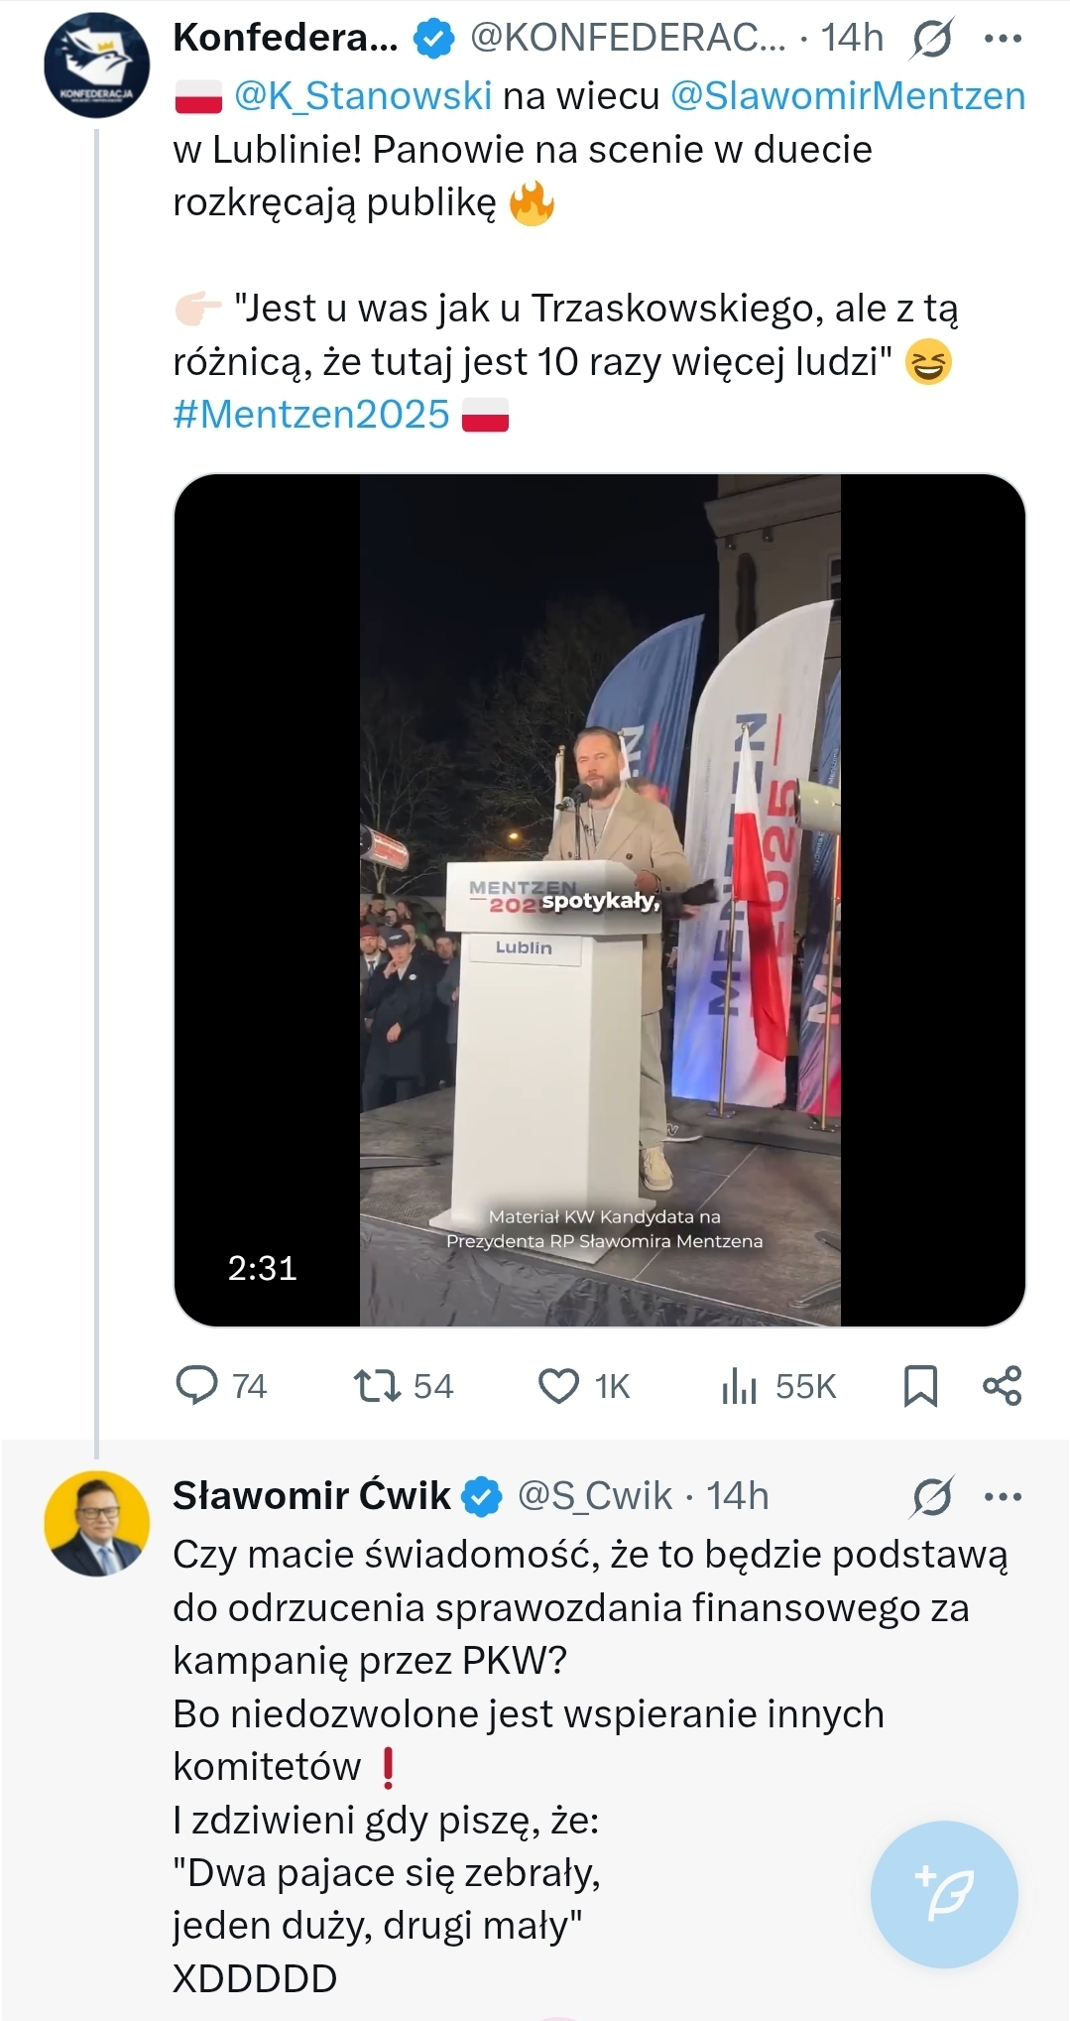Tap the 2:31 video duration label
Viewport: 1070px width, 2021px height.
(x=262, y=1268)
